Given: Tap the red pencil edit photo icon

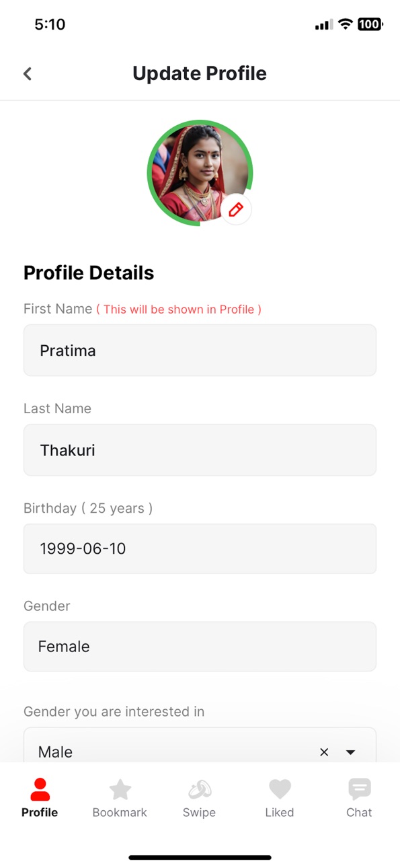Looking at the screenshot, I should click(236, 210).
